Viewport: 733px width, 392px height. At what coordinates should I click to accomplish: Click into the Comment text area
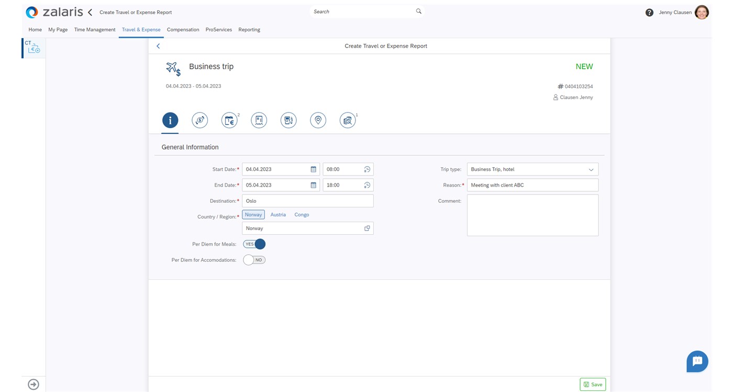(532, 215)
